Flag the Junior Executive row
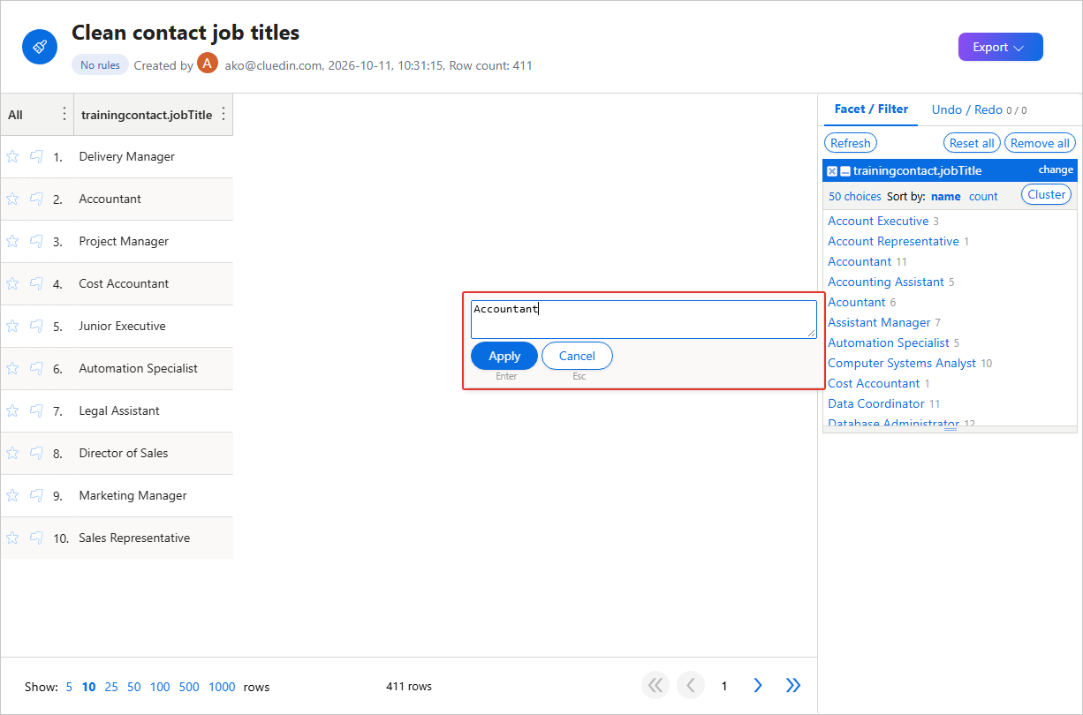This screenshot has height=715, width=1083. click(36, 326)
